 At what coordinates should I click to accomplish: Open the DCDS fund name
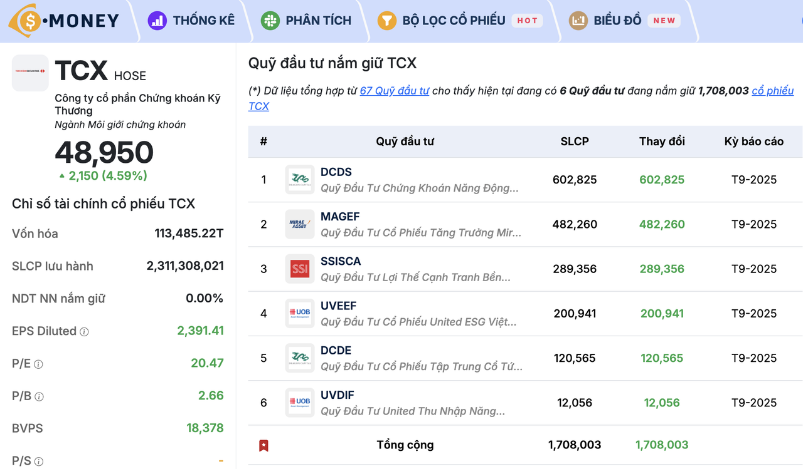336,172
